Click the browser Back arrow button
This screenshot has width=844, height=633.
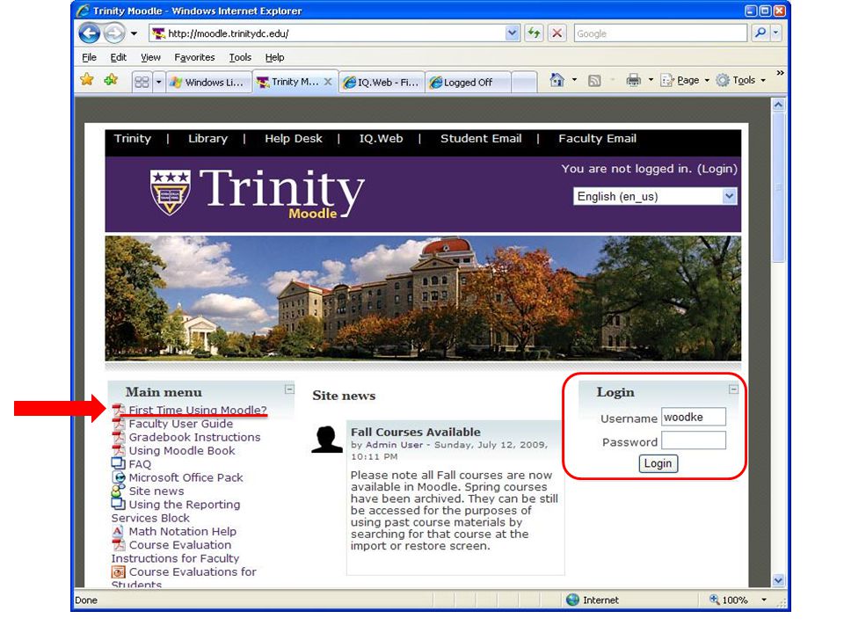click(x=90, y=33)
